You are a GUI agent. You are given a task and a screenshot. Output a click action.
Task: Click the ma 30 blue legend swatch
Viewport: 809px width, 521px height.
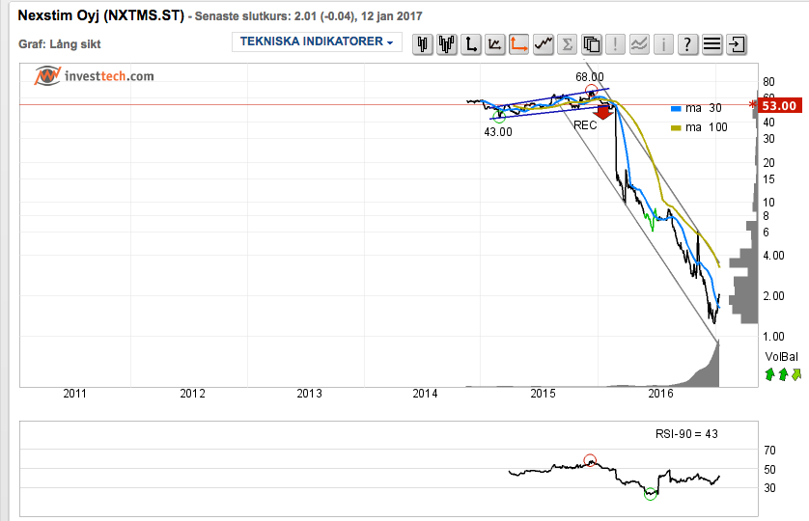coord(676,108)
